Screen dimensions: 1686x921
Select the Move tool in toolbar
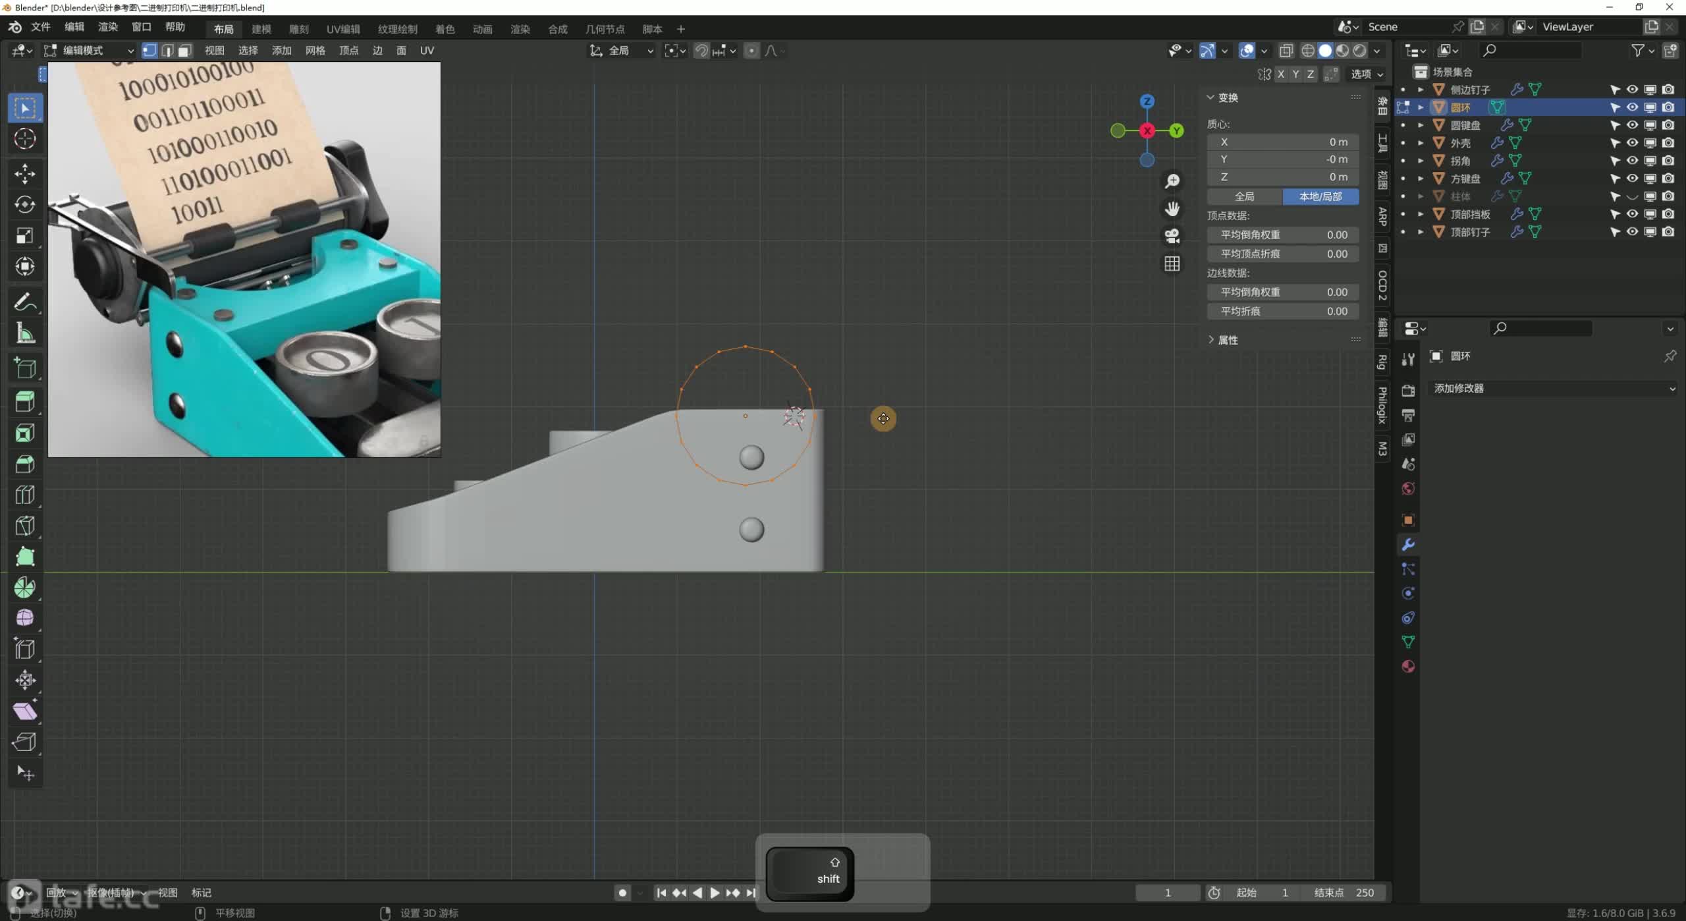click(x=25, y=174)
